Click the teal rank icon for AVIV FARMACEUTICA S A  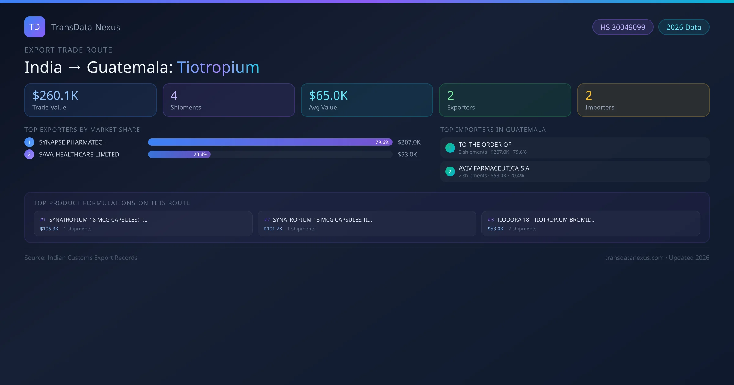(450, 171)
